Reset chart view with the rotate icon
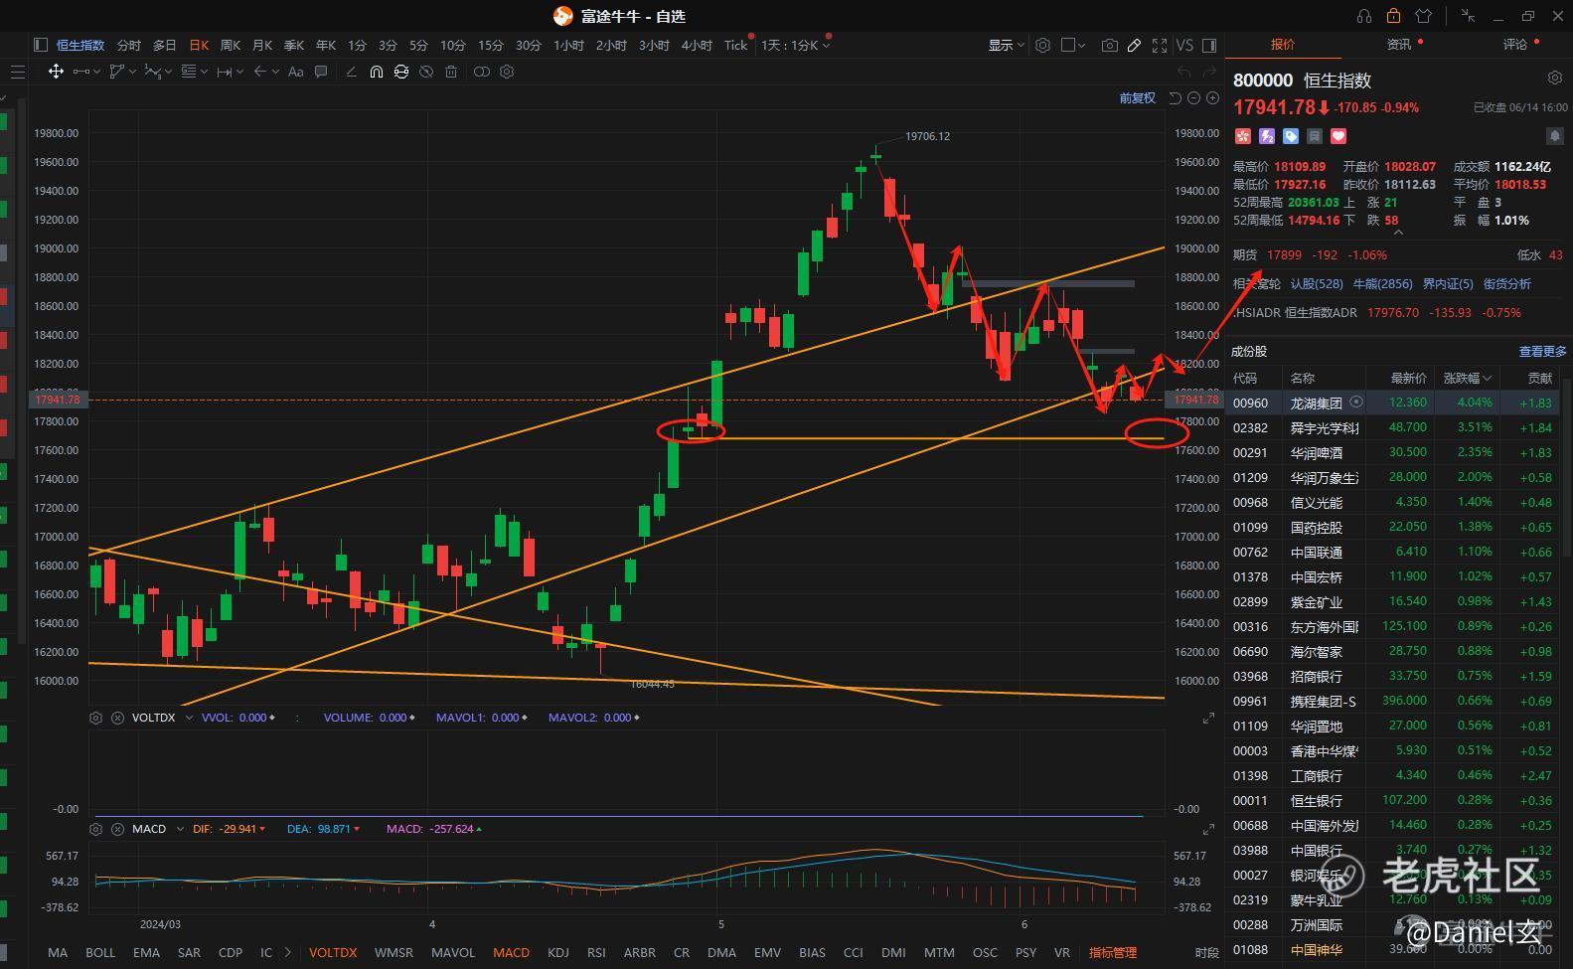Image resolution: width=1573 pixels, height=969 pixels. click(1176, 97)
